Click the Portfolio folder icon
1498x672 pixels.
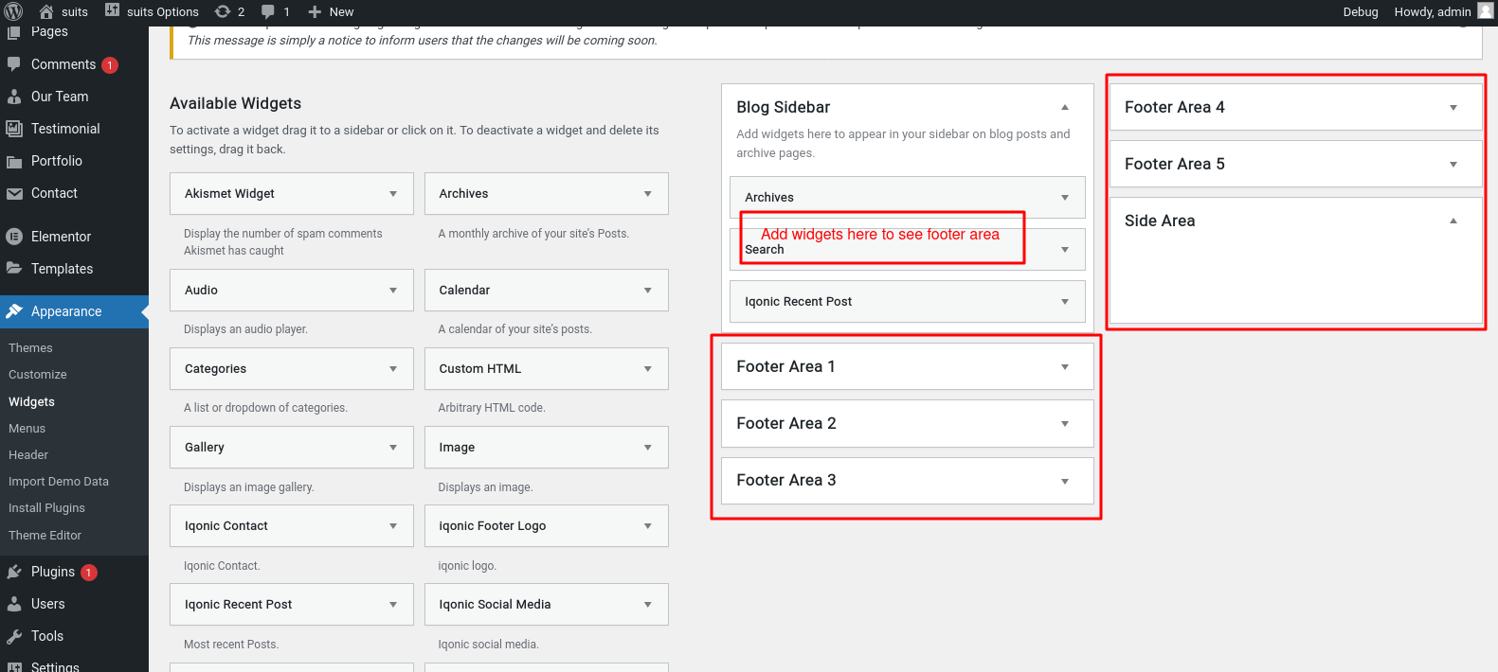tap(14, 161)
